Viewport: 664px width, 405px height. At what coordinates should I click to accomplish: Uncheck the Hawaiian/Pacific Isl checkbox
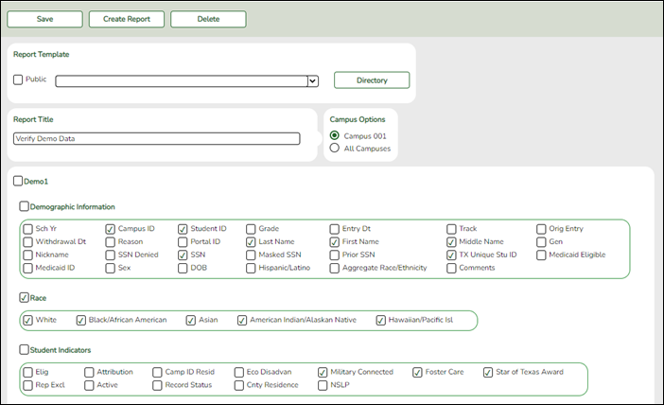pos(380,320)
